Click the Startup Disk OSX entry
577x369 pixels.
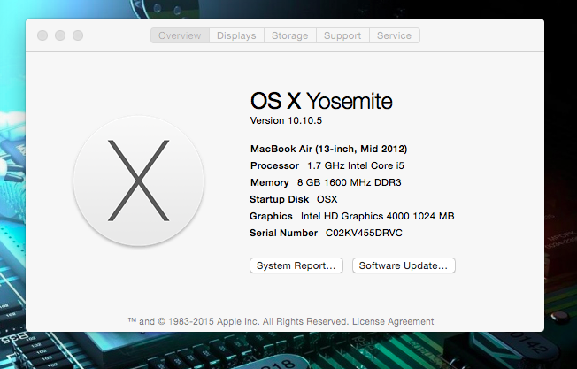(x=293, y=199)
